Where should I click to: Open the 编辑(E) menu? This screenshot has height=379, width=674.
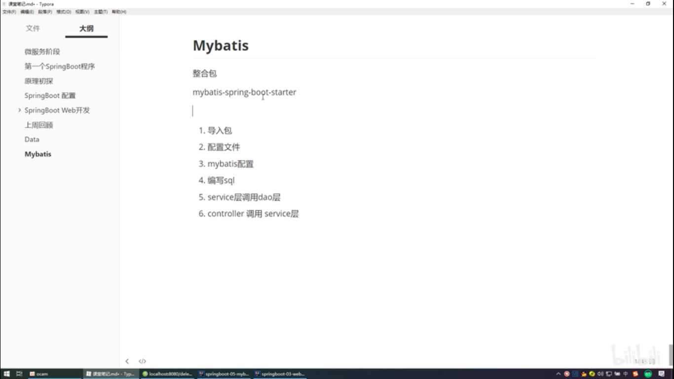click(x=27, y=11)
